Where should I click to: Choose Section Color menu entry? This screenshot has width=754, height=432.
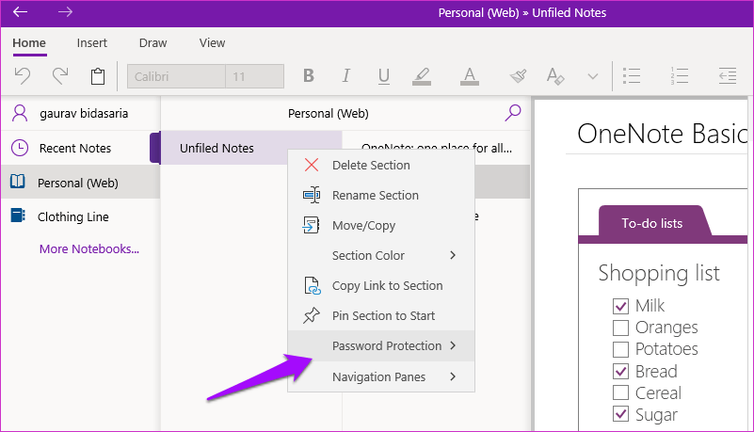click(x=381, y=255)
